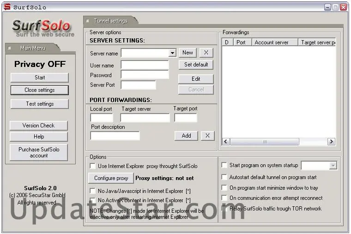Run Test settings
Image resolution: width=351 pixels, height=234 pixels.
pyautogui.click(x=40, y=104)
